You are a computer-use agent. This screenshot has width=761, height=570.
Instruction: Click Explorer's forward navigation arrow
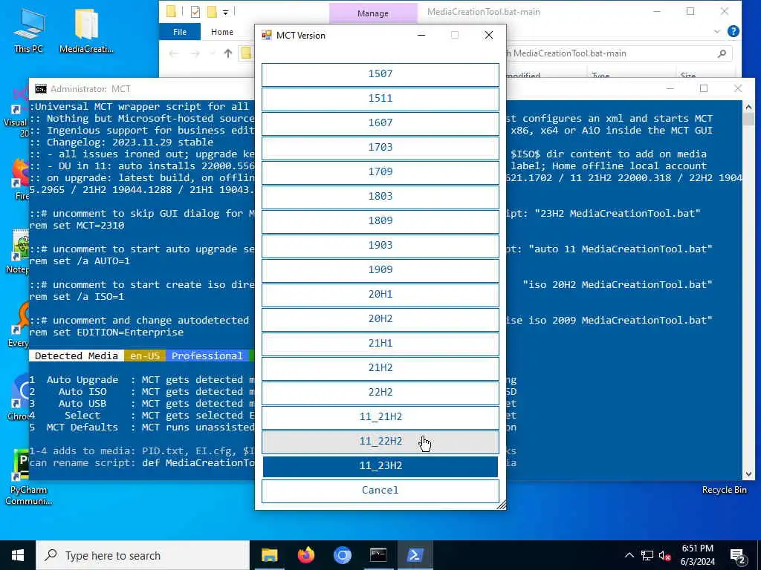[195, 53]
